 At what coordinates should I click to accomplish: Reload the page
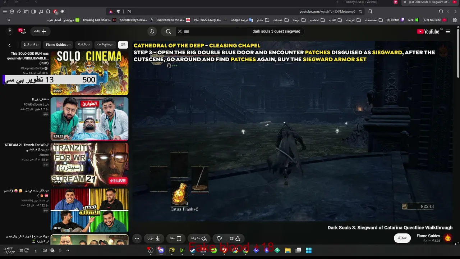(x=441, y=12)
